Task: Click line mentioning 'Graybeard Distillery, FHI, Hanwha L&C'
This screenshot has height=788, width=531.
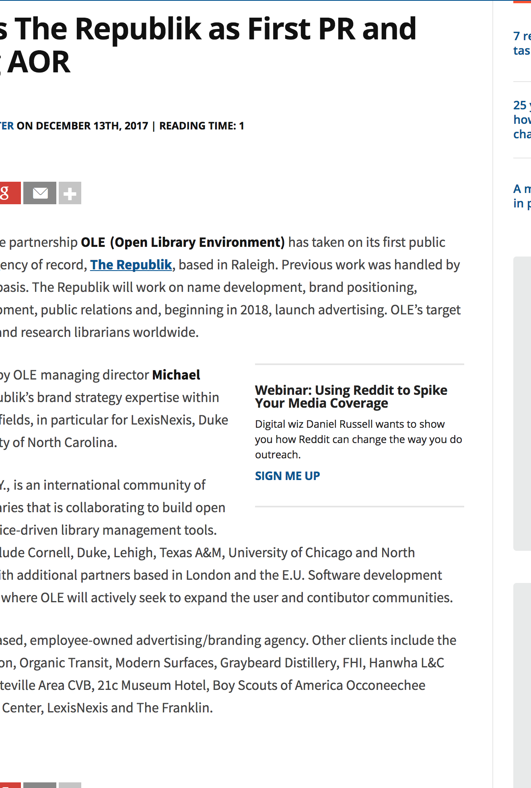Action: click(222, 663)
